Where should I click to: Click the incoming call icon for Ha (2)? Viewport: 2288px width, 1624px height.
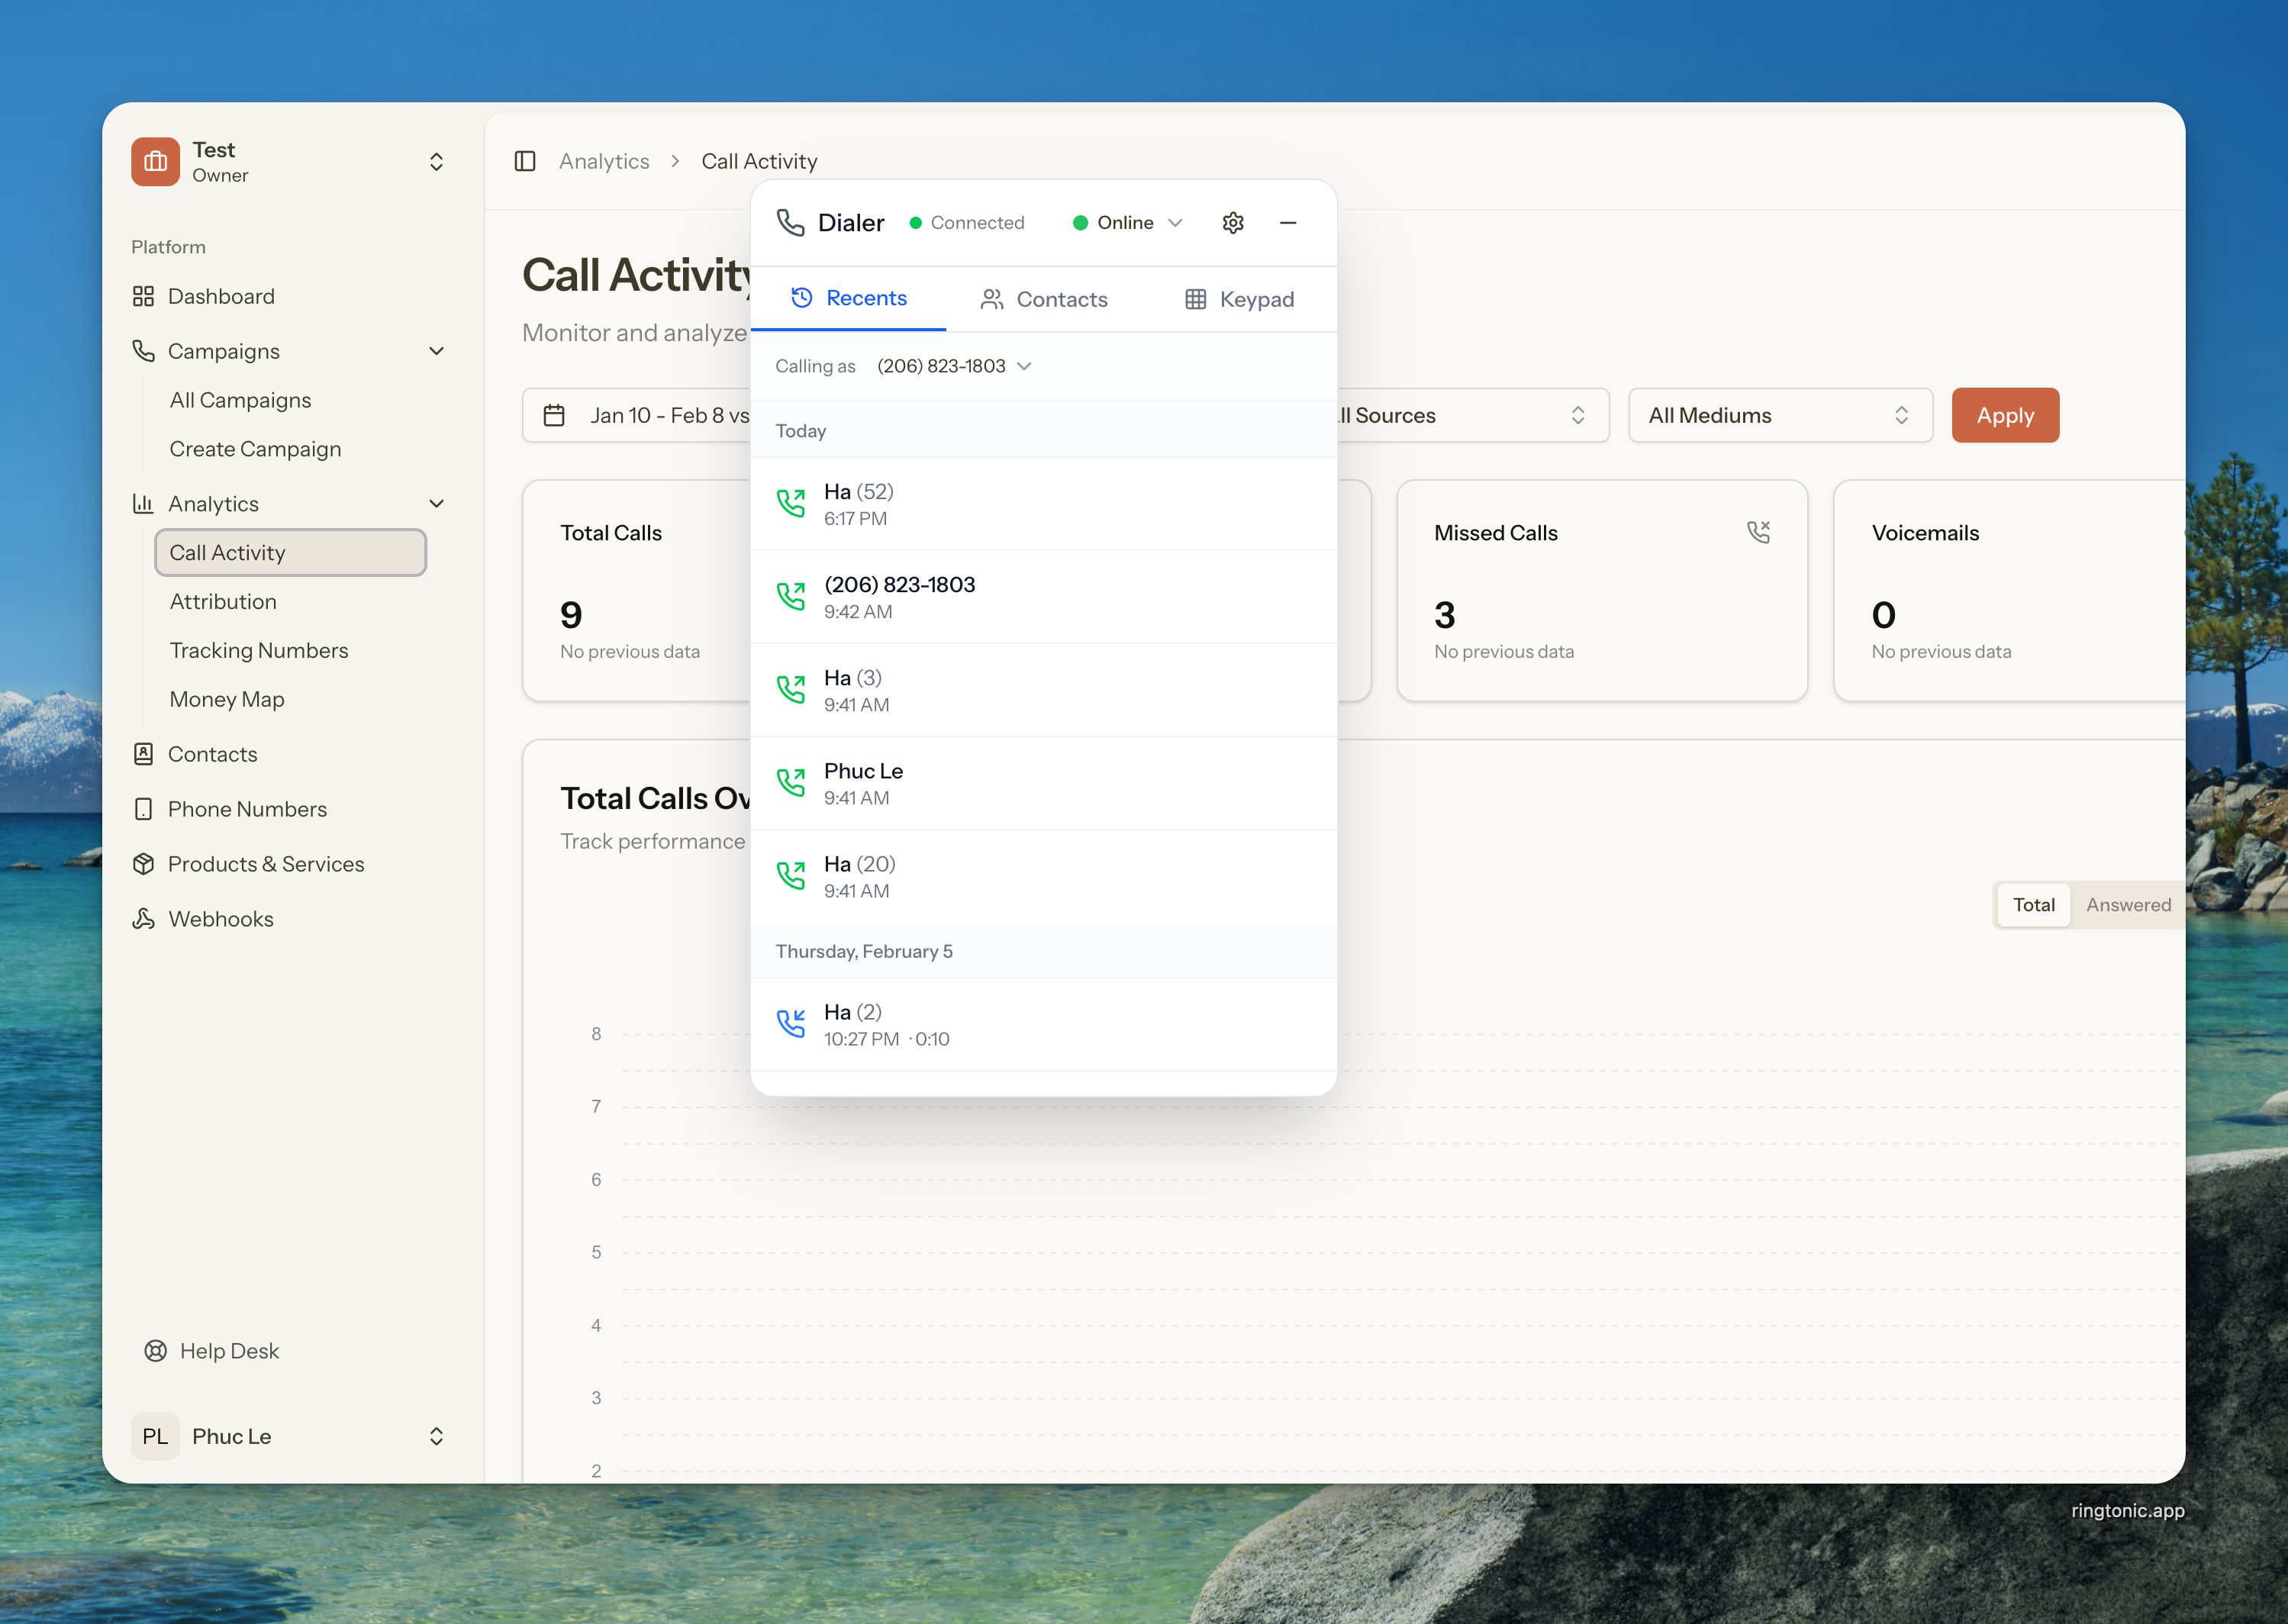(x=791, y=1024)
